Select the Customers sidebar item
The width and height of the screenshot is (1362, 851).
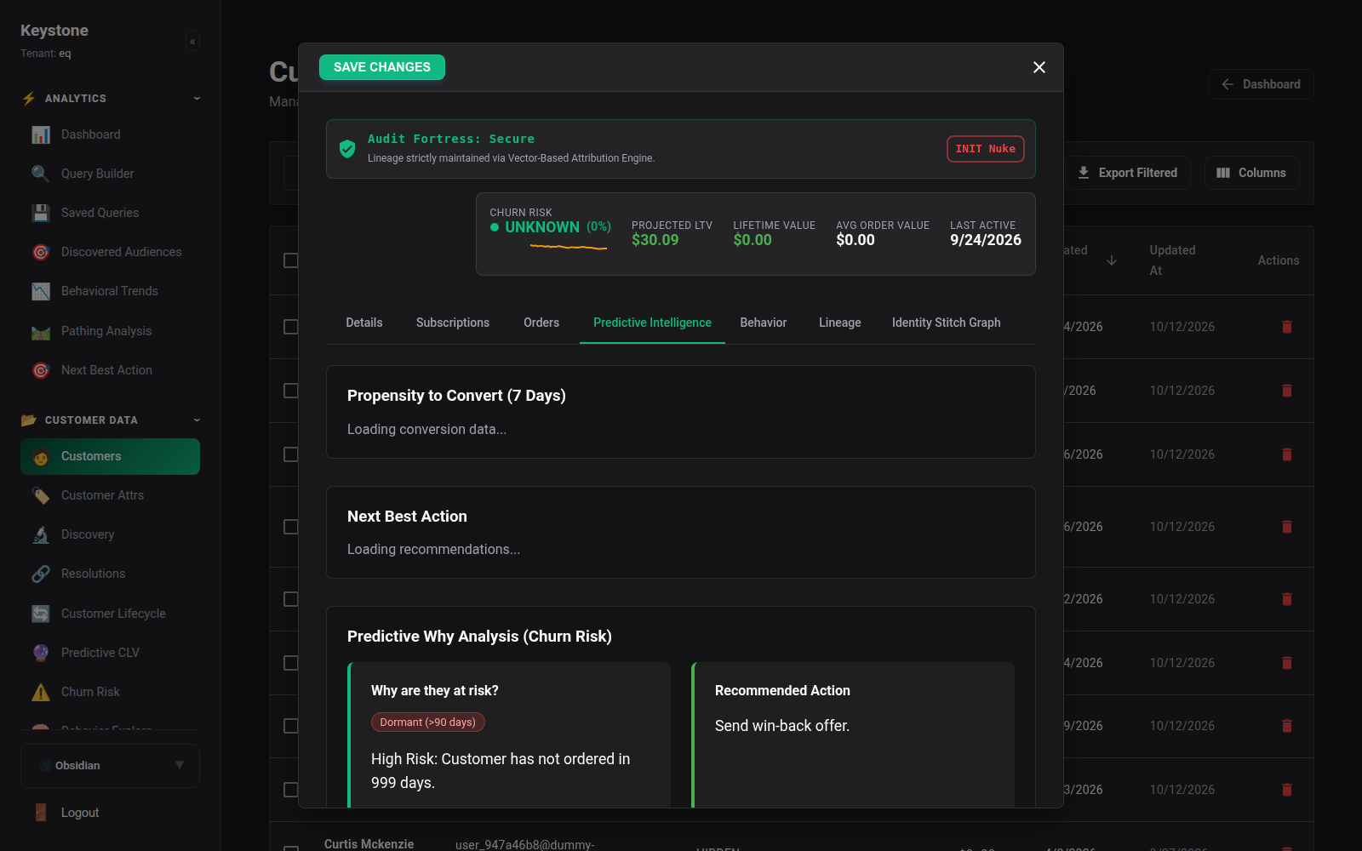pos(110,456)
